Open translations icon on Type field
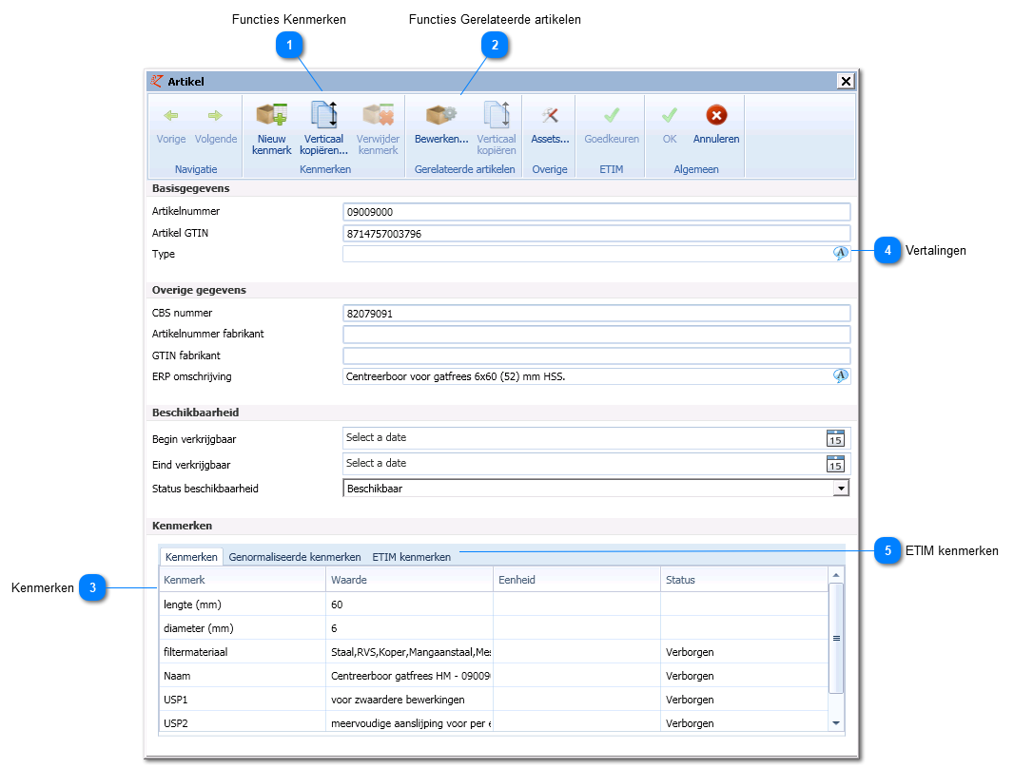 (840, 253)
